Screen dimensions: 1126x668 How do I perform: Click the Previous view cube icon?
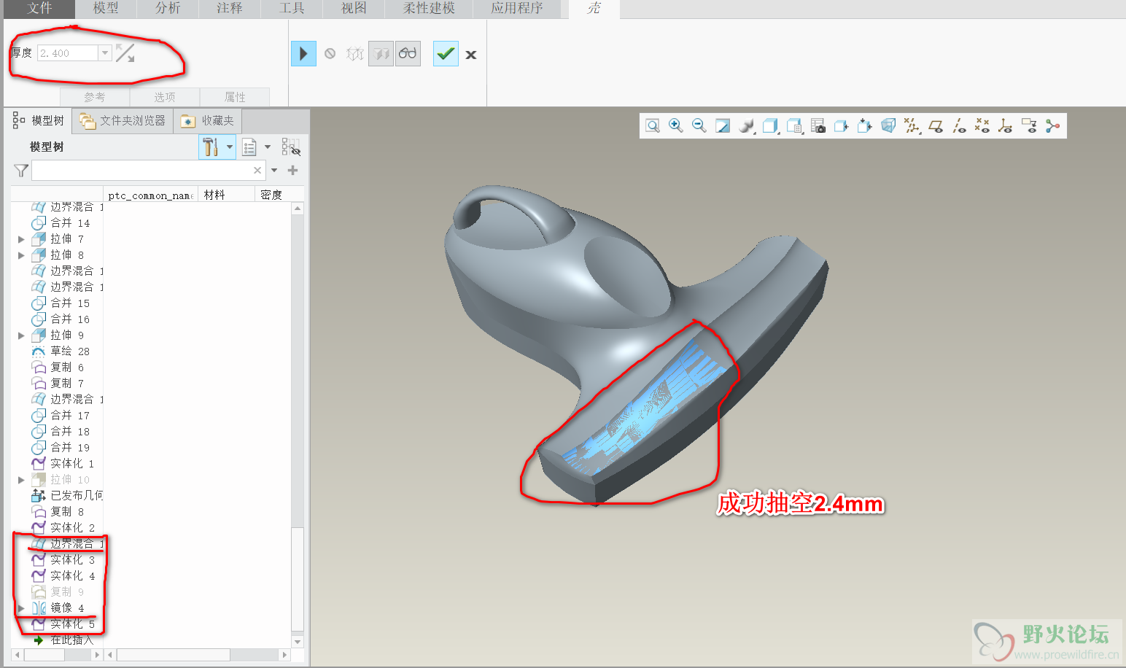(842, 126)
